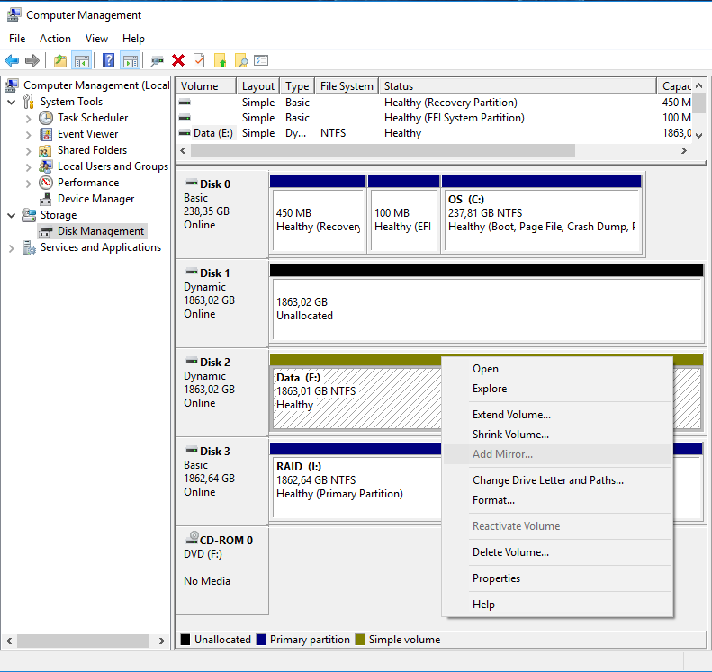Sort by the Volume column header
The width and height of the screenshot is (712, 672).
coord(206,86)
